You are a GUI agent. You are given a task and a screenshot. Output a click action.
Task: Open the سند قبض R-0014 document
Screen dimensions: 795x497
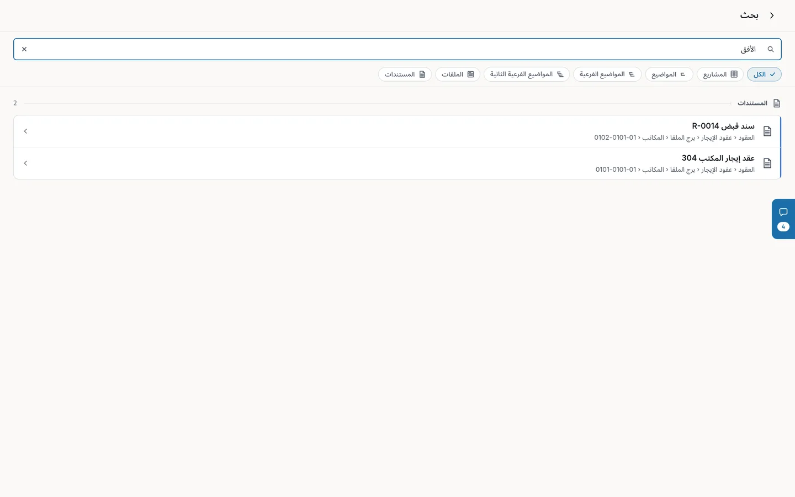coord(397,131)
